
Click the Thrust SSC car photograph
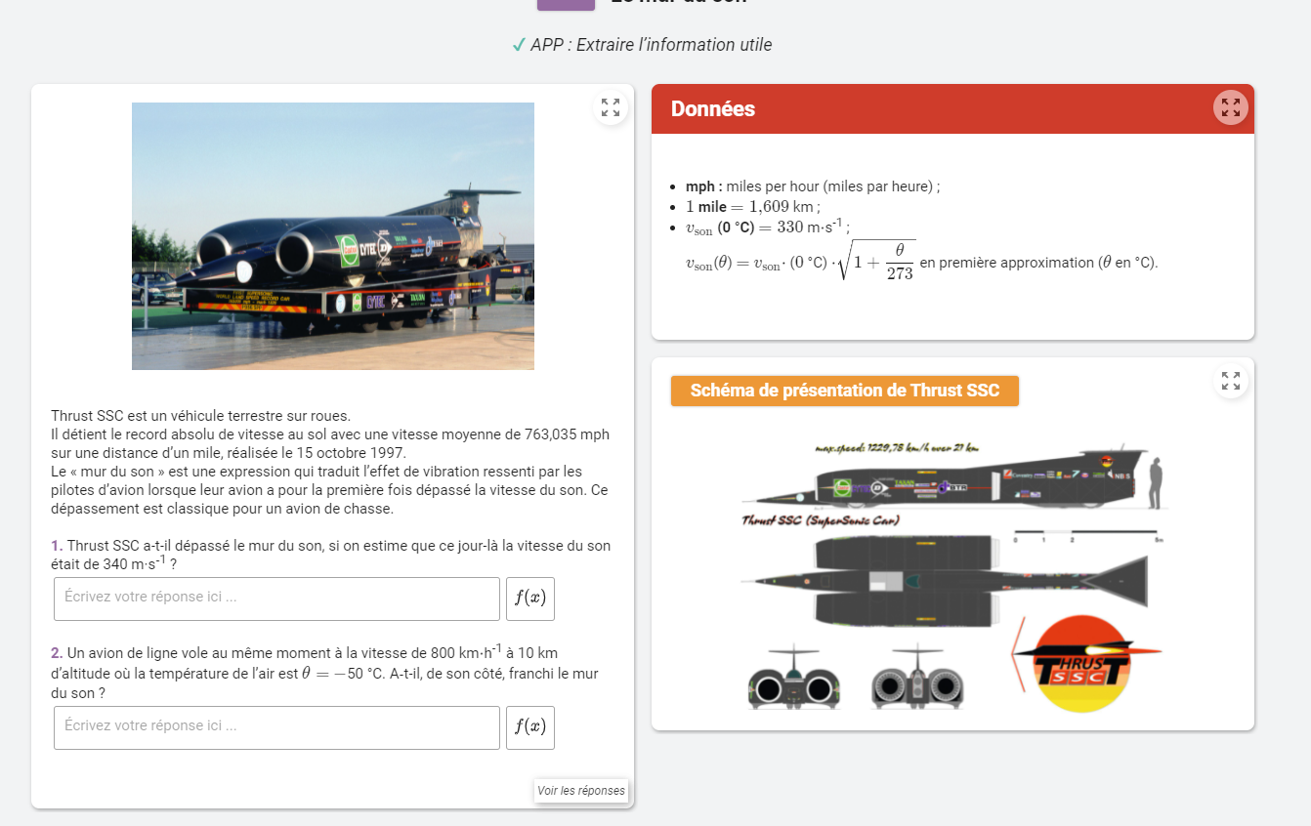[333, 236]
